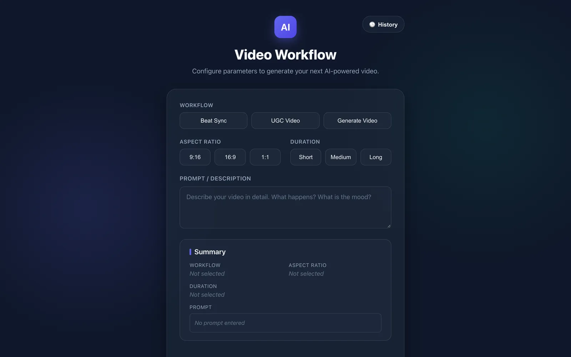
Task: Click the textarea resize handle corner
Action: 389,226
